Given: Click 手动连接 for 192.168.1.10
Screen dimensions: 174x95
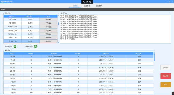Looking at the screenshot, I should (x=49, y=30).
